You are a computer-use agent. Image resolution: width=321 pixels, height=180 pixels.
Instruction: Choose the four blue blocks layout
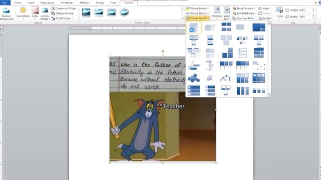(226, 27)
